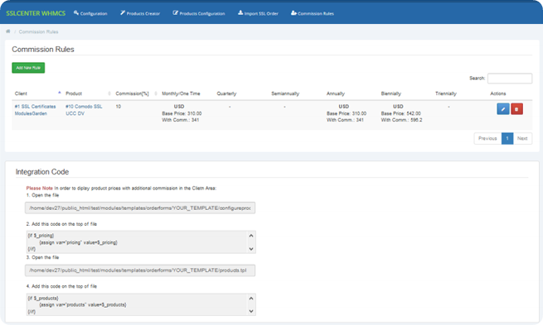This screenshot has width=543, height=325.
Task: Select page 1 in the pagination
Action: [507, 138]
